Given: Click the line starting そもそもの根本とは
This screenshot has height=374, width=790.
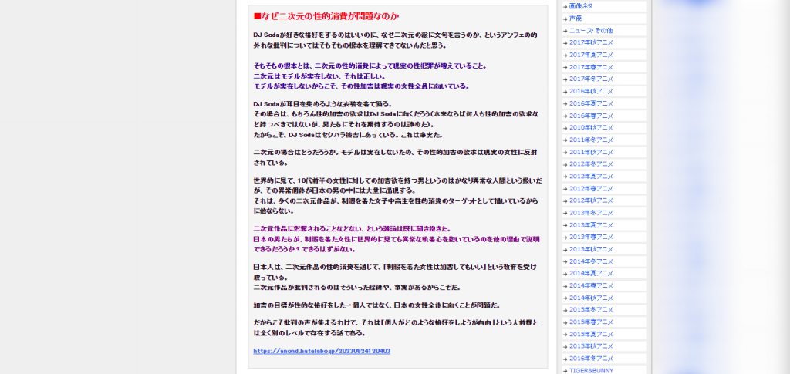Looking at the screenshot, I should tap(370, 66).
